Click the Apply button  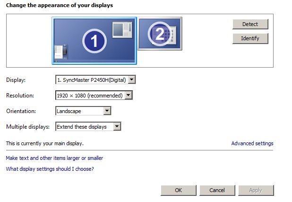(x=256, y=190)
